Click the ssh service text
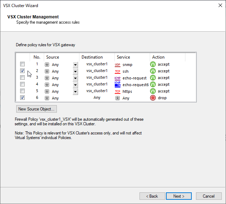The width and height of the screenshot is (226, 204). tap(126, 71)
